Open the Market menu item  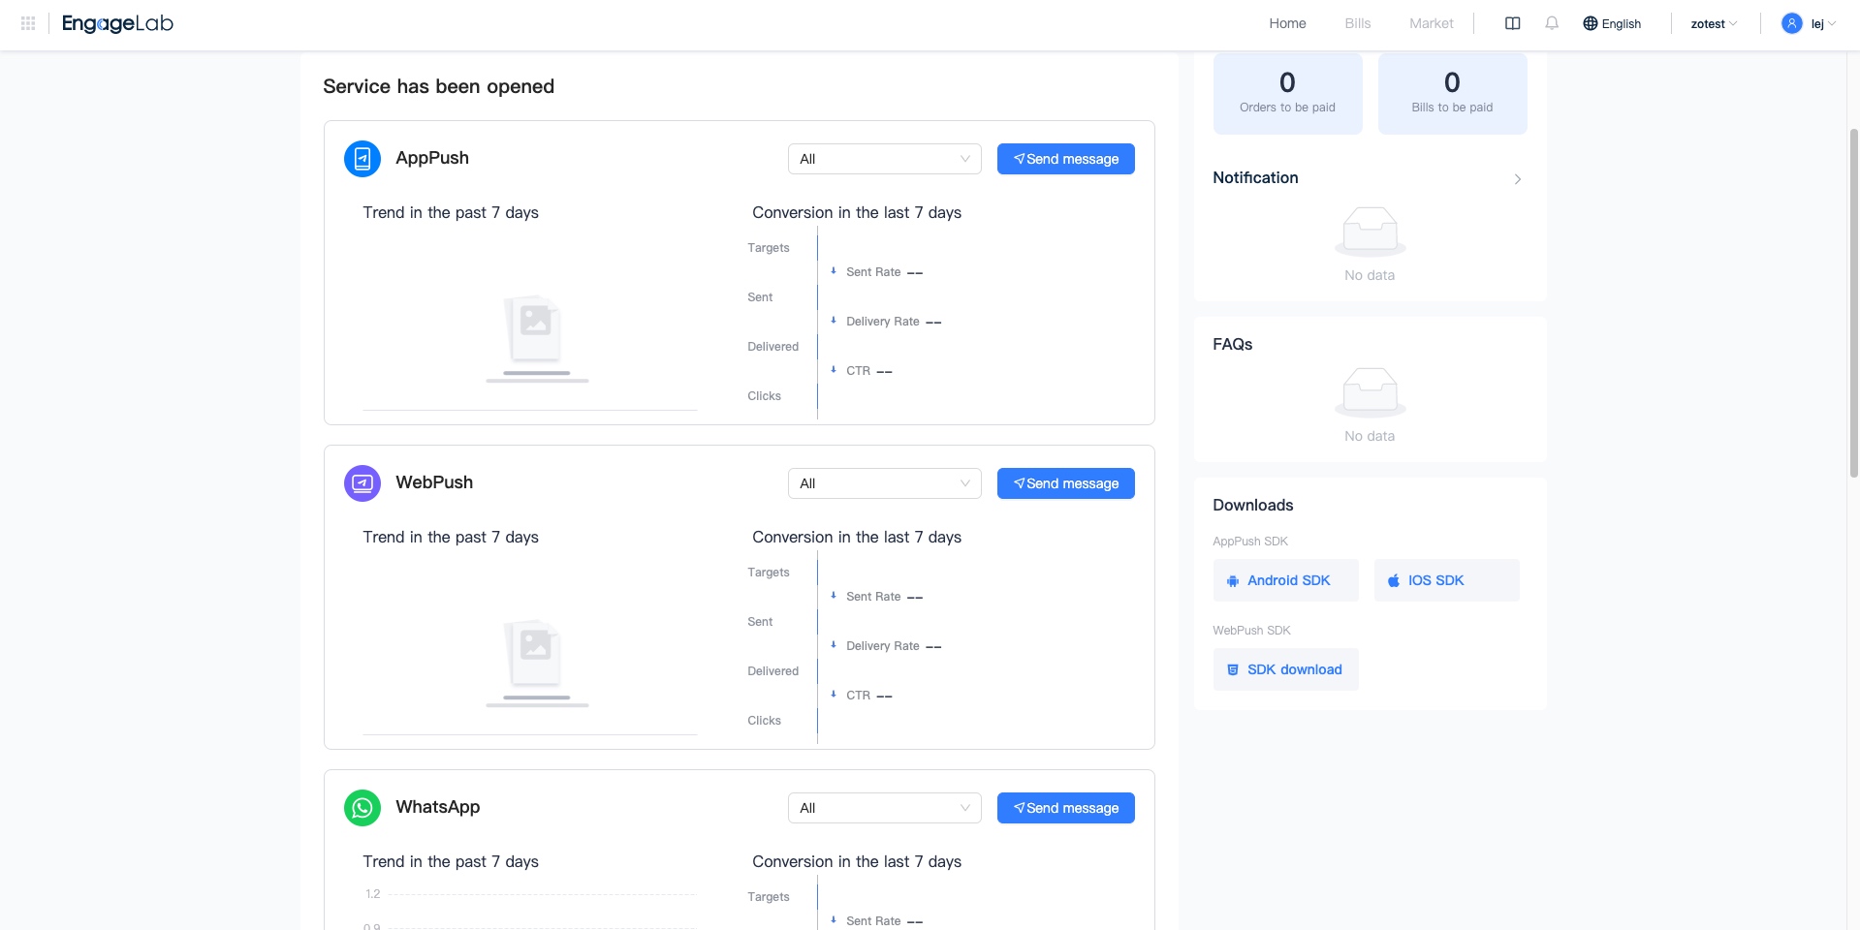point(1432,23)
